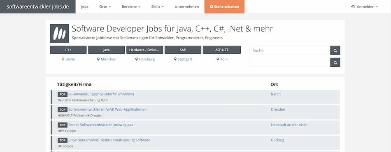Click the Ort column header
Screen dimensions: 391x152
click(x=274, y=84)
